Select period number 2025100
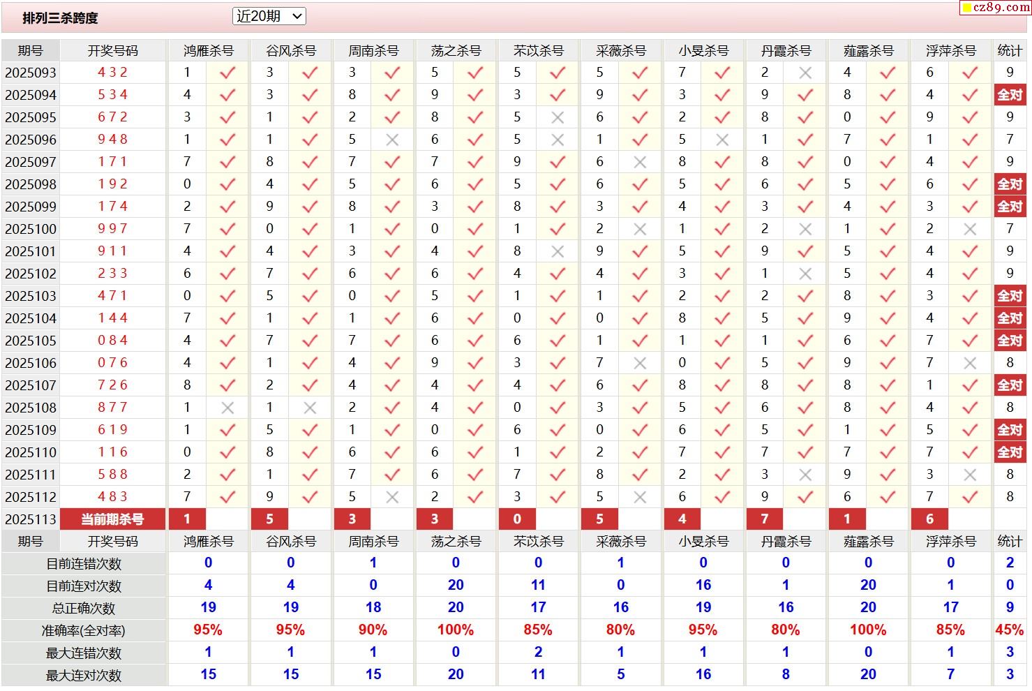Image resolution: width=1032 pixels, height=691 pixels. tap(31, 229)
